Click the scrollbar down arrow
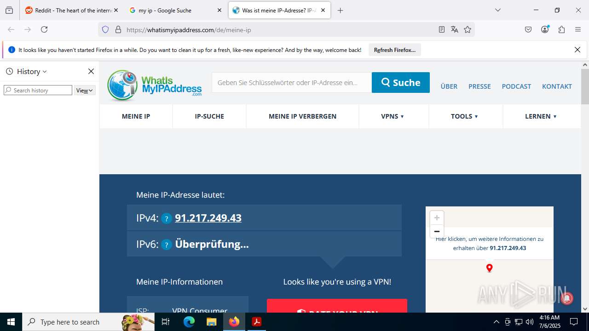The width and height of the screenshot is (589, 331). [585, 309]
